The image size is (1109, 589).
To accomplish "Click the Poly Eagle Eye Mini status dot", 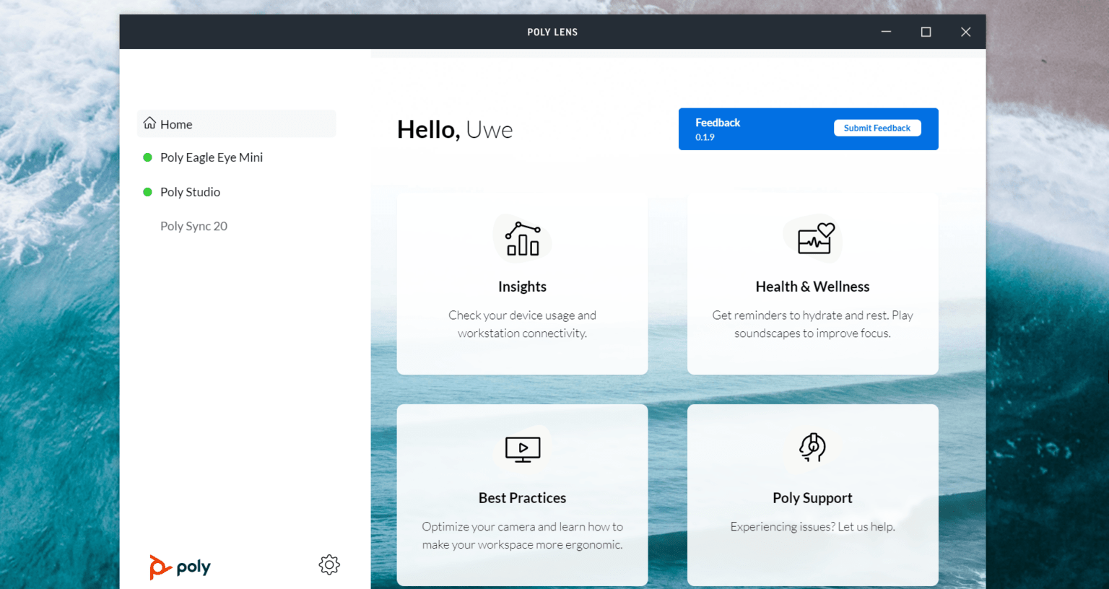I will pos(149,157).
